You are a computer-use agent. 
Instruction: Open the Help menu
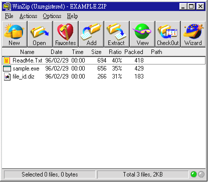tap(72, 16)
